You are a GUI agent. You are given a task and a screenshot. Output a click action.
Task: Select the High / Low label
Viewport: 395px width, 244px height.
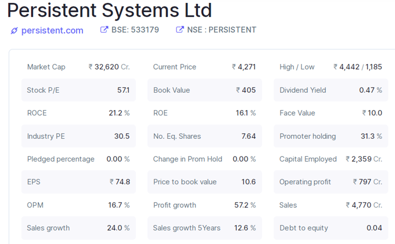[x=297, y=67]
